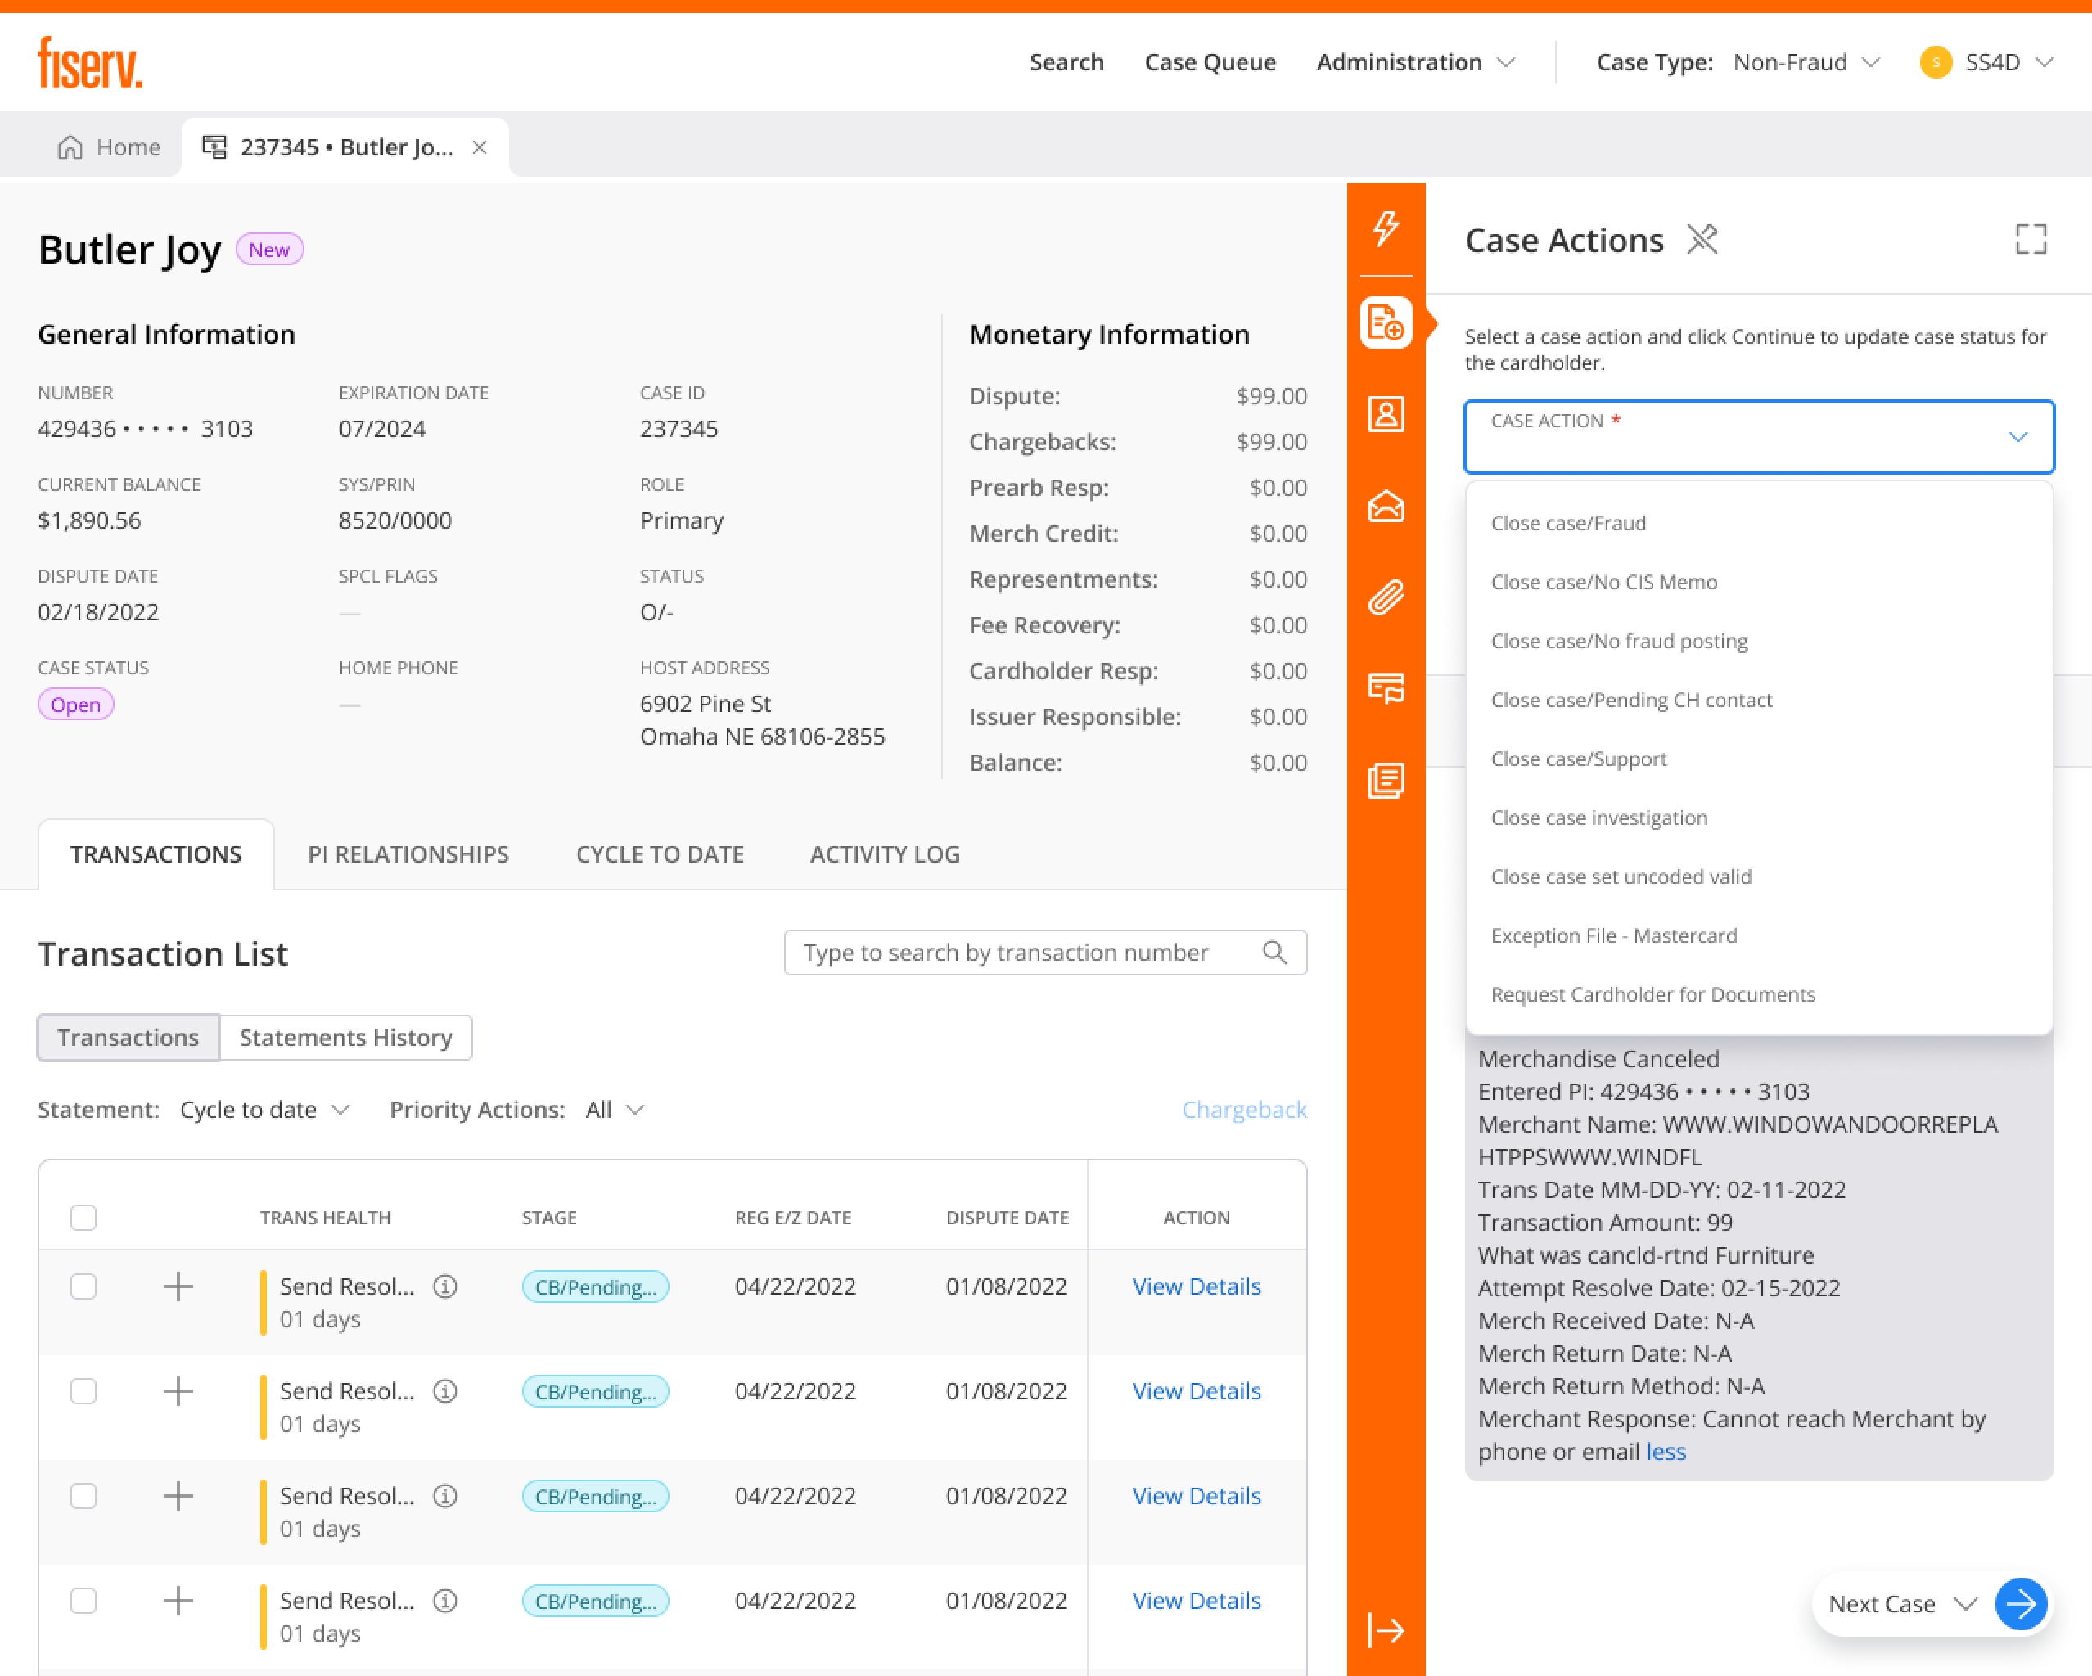Select Close case/Pending CH contact option
The height and width of the screenshot is (1676, 2092).
1759,700
